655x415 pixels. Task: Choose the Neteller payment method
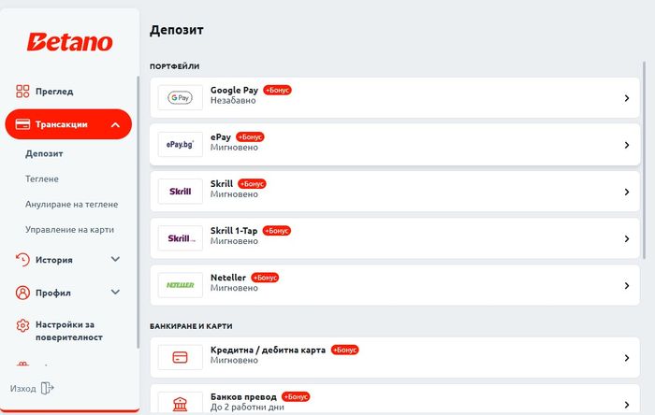tap(395, 285)
